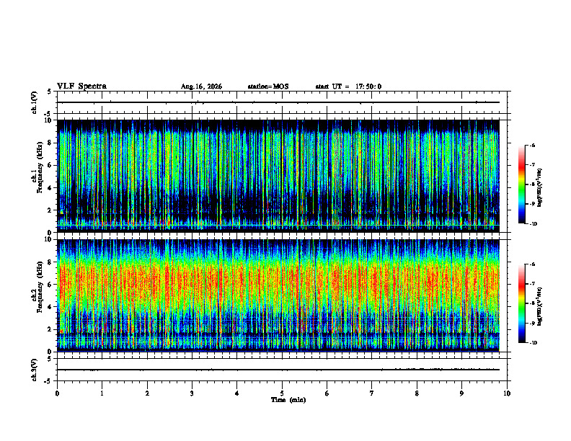The height and width of the screenshot is (441, 571).
Task: Click the ch.1 colorbar log(PSD) label
Action: click(539, 188)
